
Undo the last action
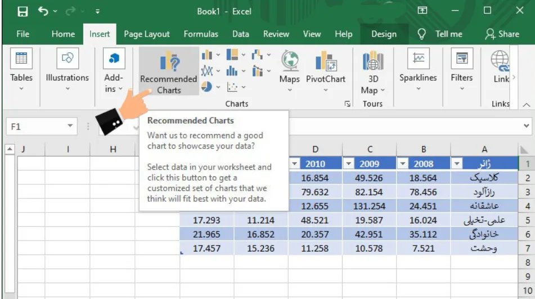point(43,11)
